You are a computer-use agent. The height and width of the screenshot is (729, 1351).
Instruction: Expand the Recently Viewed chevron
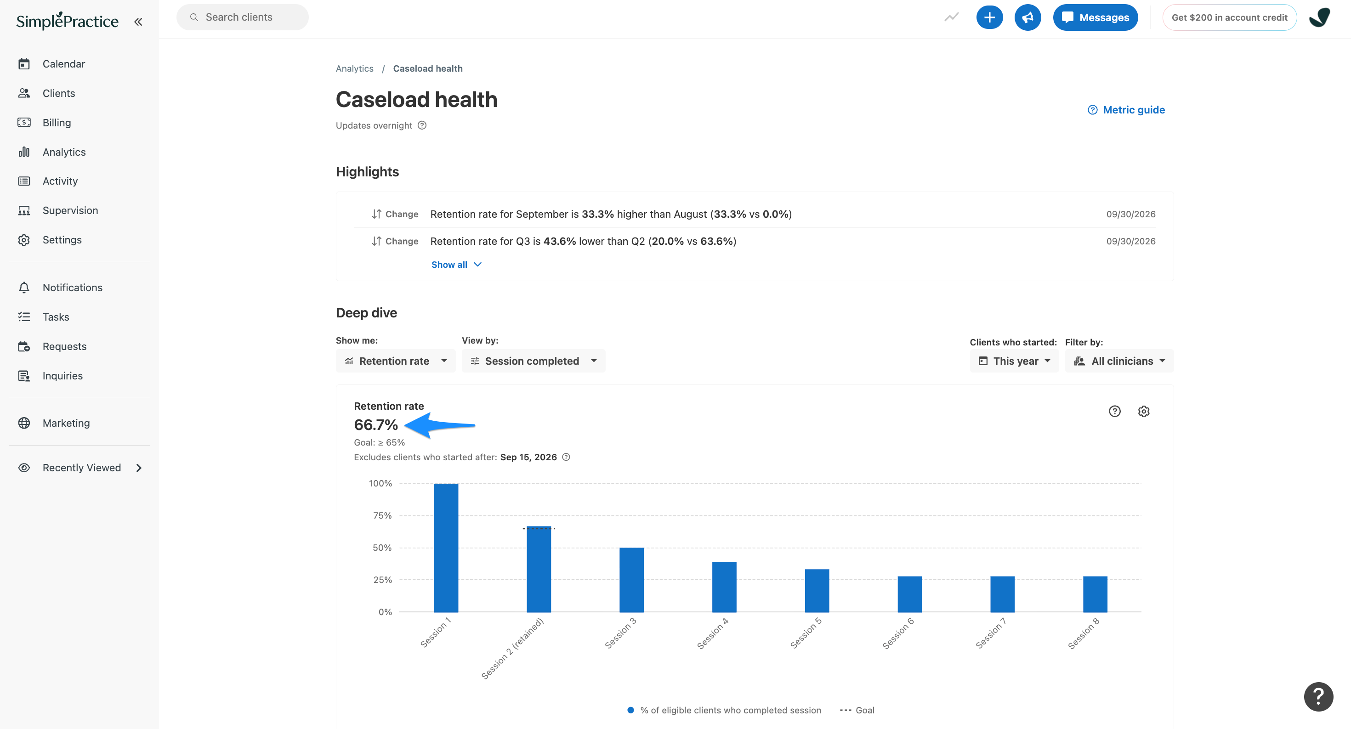[x=139, y=468]
